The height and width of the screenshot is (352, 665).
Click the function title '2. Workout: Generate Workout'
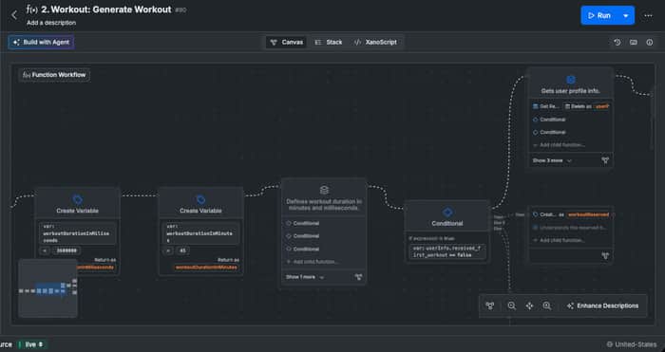tap(106, 9)
